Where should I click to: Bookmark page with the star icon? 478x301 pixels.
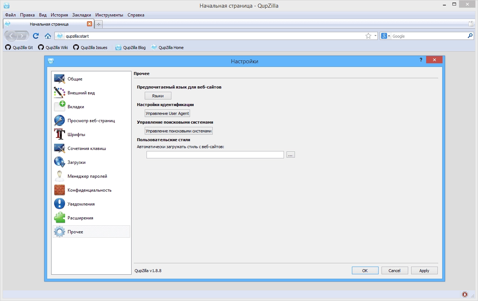coord(368,36)
